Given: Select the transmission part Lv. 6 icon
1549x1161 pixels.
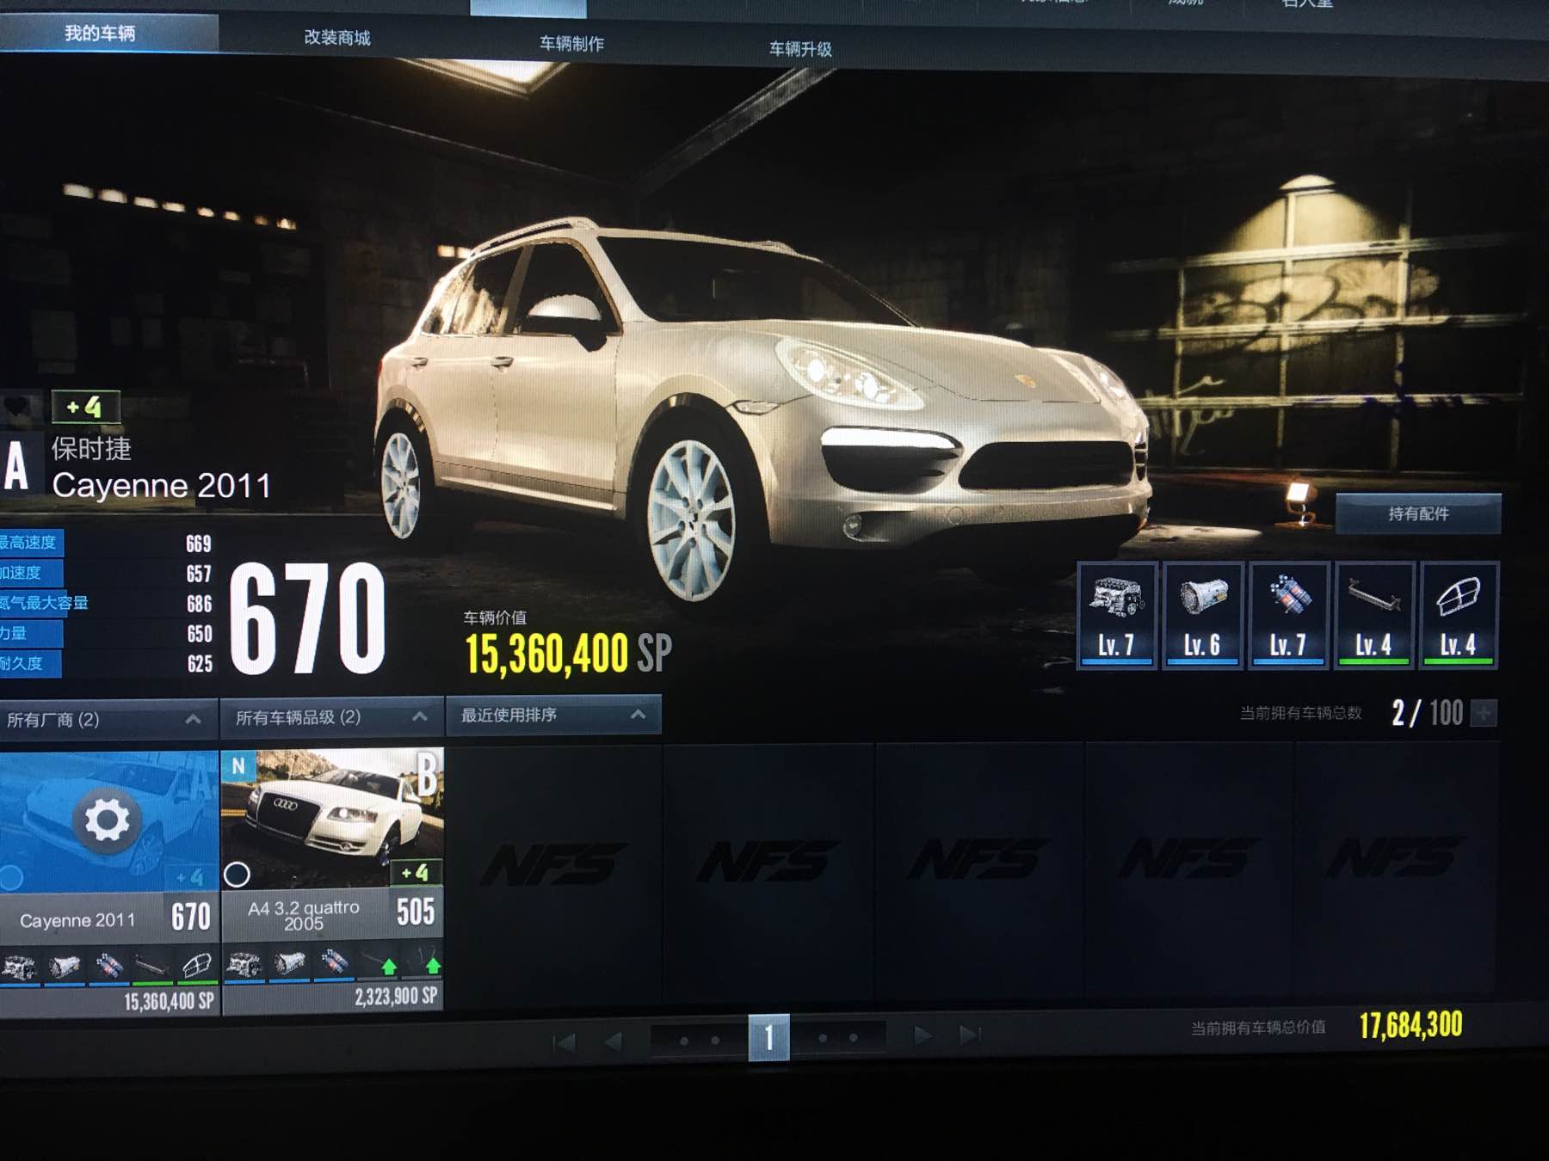Looking at the screenshot, I should (x=1202, y=615).
